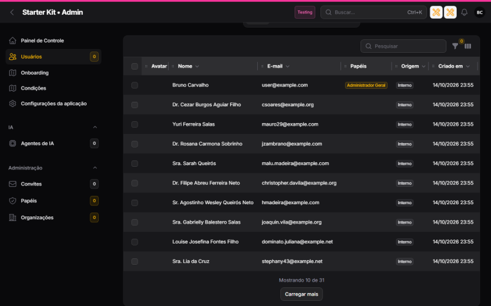Viewport: 491px width, 306px height.
Task: Click the Configurações da aplicação gear icon
Action: [x=12, y=103]
